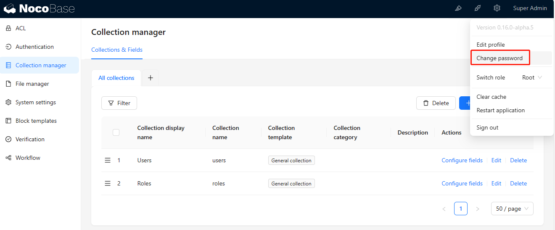This screenshot has height=230, width=555.
Task: Open the Super Admin user menu
Action: 530,8
